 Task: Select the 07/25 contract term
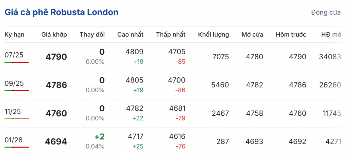coord(14,55)
